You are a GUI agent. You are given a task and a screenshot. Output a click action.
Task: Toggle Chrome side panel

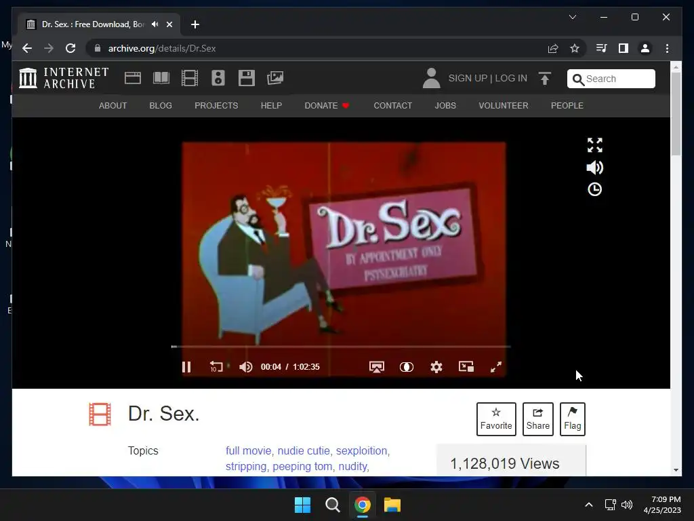point(624,48)
